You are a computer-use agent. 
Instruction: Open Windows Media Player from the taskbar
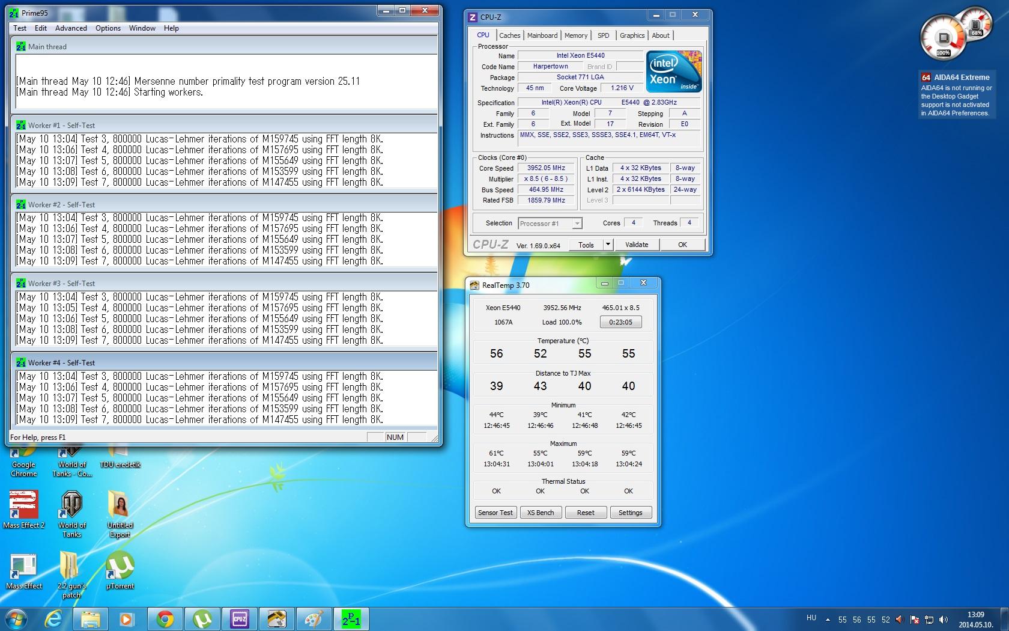(x=127, y=619)
